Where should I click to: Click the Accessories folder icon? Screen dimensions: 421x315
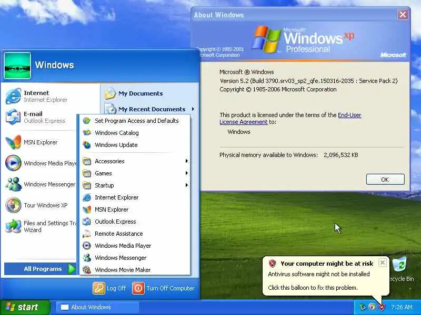pyautogui.click(x=87, y=161)
